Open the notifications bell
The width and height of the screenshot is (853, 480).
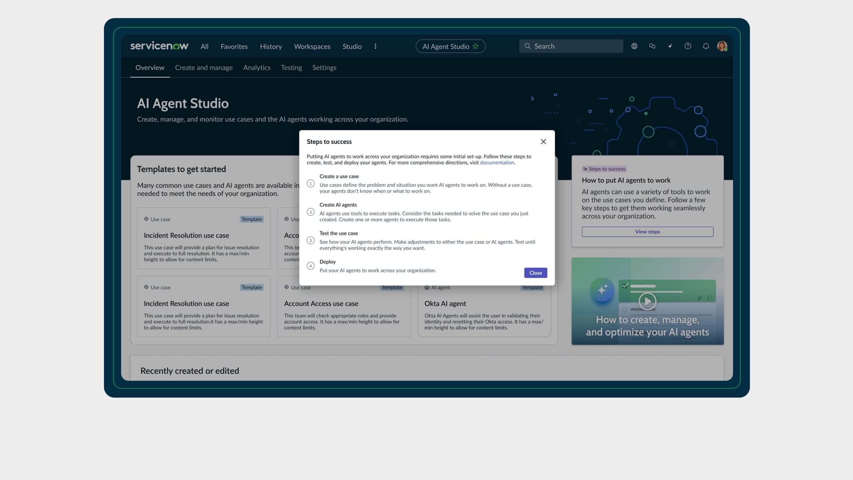click(x=706, y=46)
